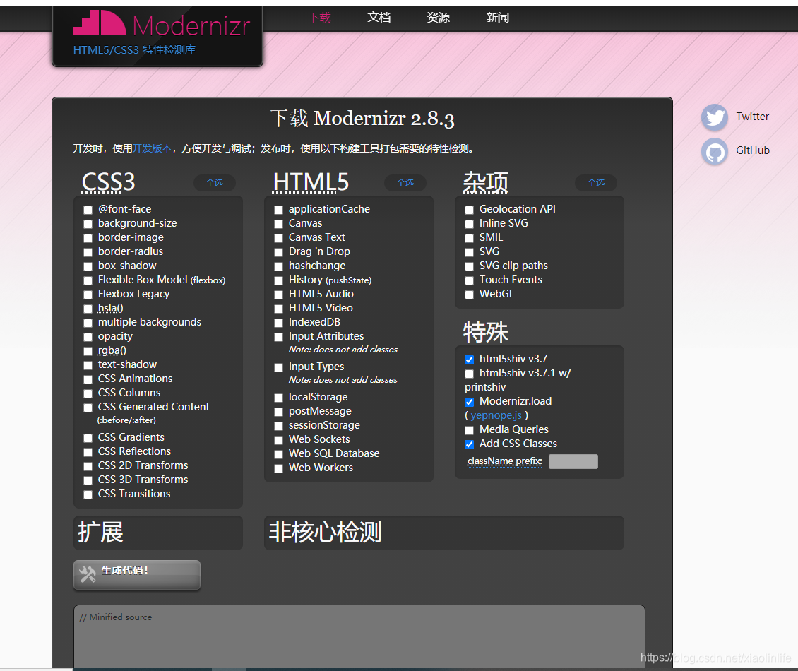Enable the Canvas Text checkbox
Viewport: 798px width, 671px height.
tap(278, 238)
